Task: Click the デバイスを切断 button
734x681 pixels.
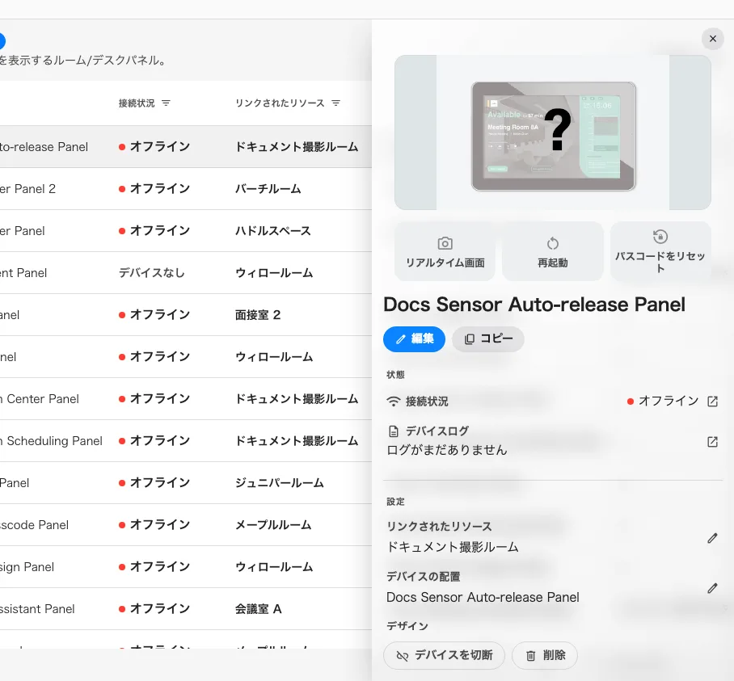Action: (x=444, y=655)
